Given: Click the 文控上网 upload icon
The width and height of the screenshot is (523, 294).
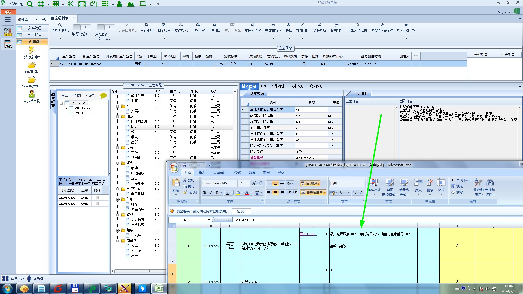Looking at the screenshot, I should click(198, 25).
